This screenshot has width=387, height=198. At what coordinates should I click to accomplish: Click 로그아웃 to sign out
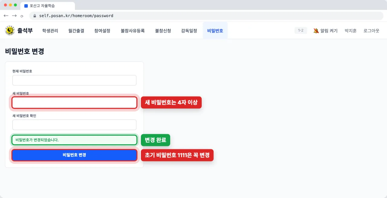pyautogui.click(x=371, y=31)
